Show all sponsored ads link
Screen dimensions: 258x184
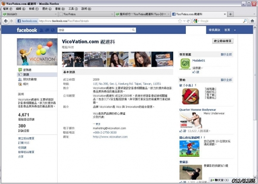point(226,80)
